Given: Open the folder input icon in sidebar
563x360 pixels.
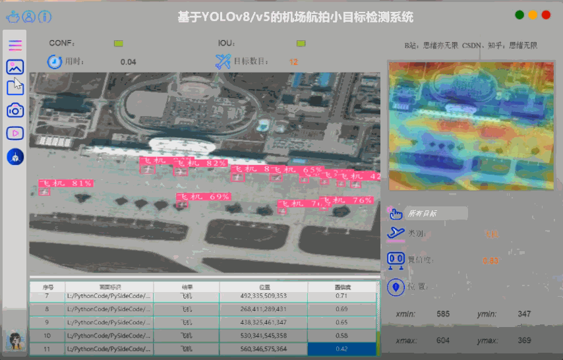Looking at the screenshot, I should click(15, 87).
